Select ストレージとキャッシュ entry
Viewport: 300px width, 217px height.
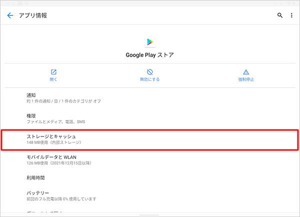click(150, 139)
